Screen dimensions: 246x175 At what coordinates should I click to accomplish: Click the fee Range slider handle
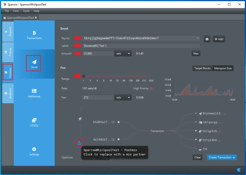click(x=83, y=76)
